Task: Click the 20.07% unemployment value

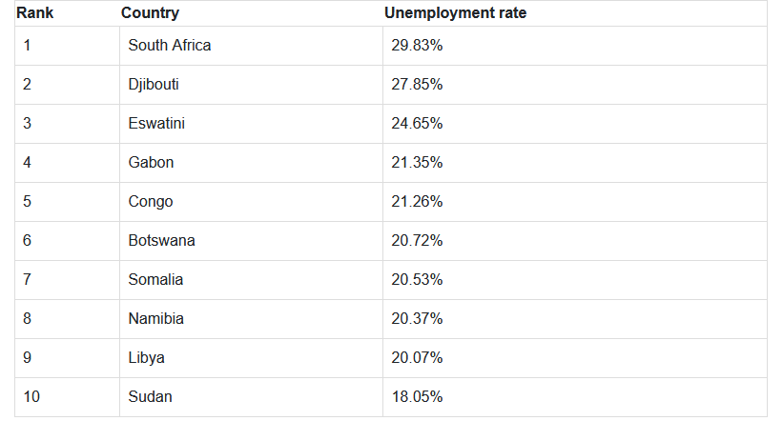Action: [x=417, y=358]
